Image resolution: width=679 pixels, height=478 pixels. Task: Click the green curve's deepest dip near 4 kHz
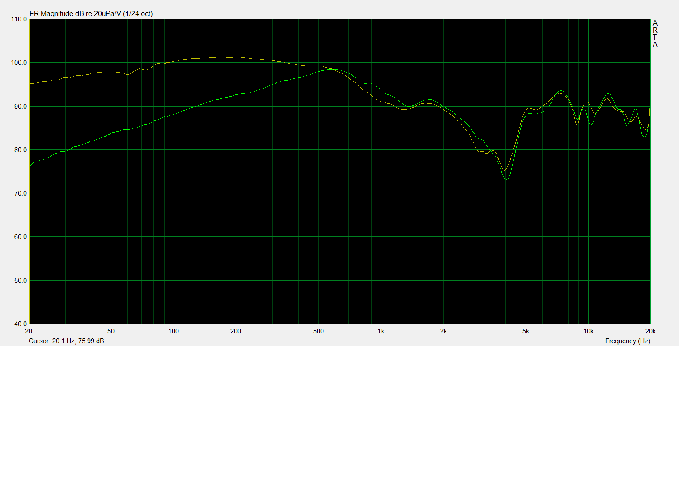click(506, 179)
